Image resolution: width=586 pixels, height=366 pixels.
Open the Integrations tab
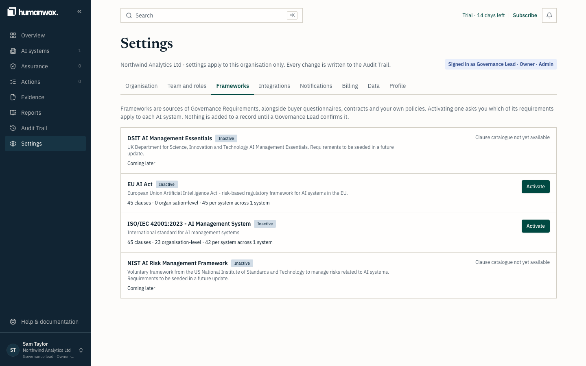tap(274, 86)
